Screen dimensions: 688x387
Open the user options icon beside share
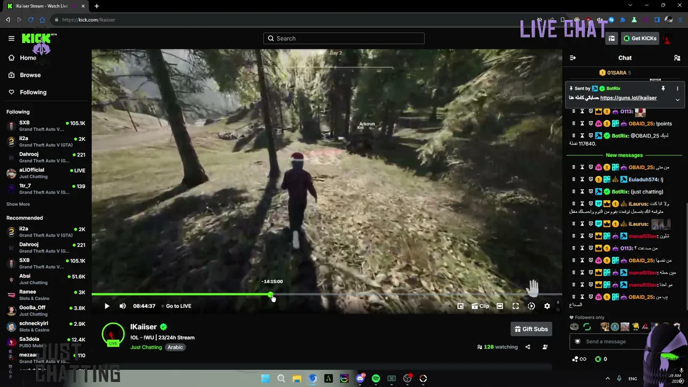(x=545, y=347)
